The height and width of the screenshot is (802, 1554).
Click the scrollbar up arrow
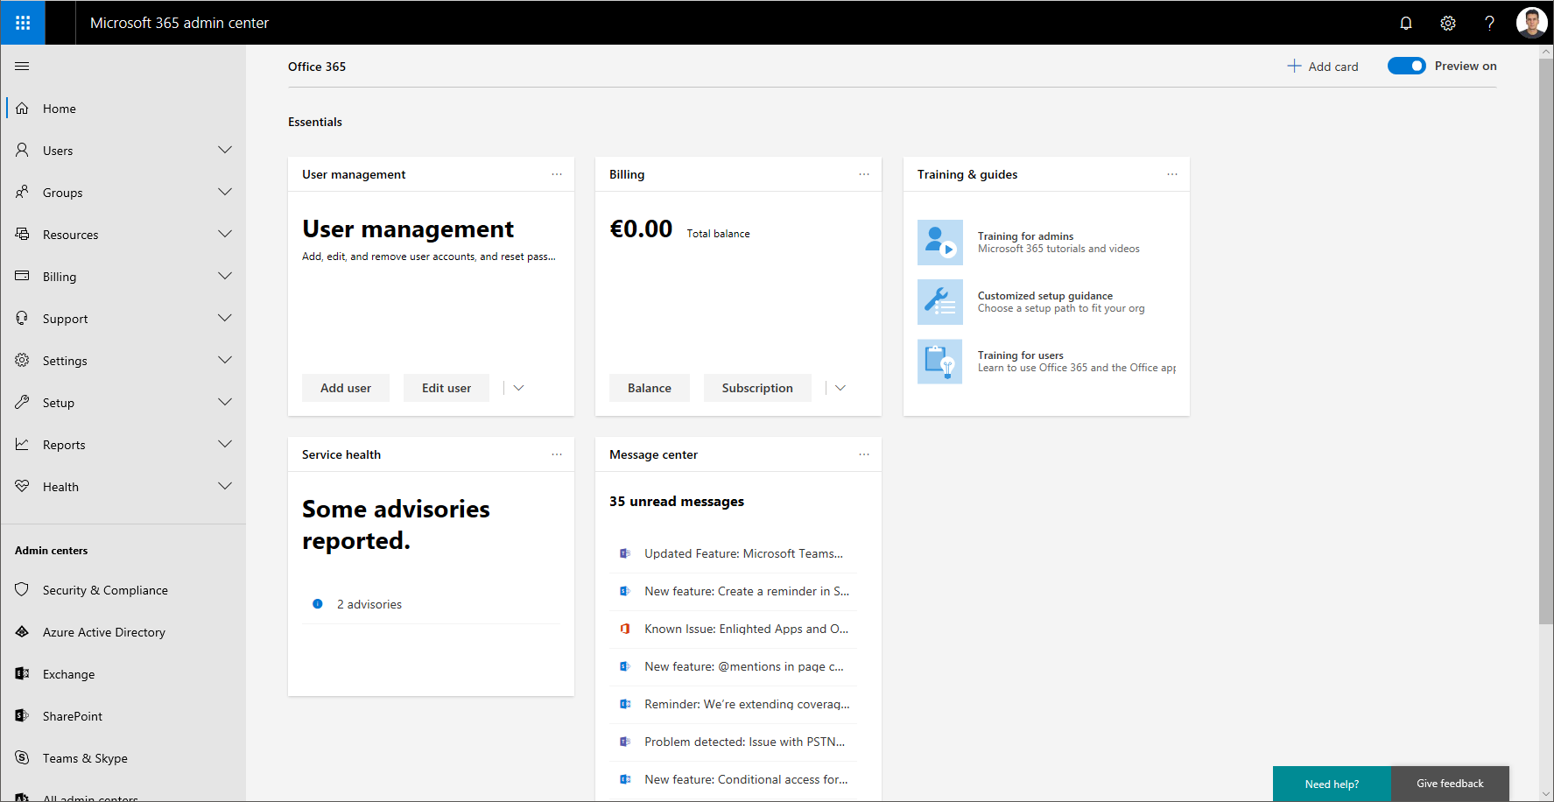point(1546,52)
